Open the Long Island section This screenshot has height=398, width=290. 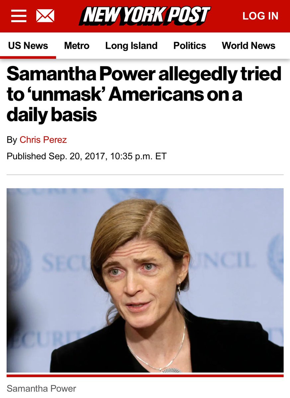click(131, 45)
